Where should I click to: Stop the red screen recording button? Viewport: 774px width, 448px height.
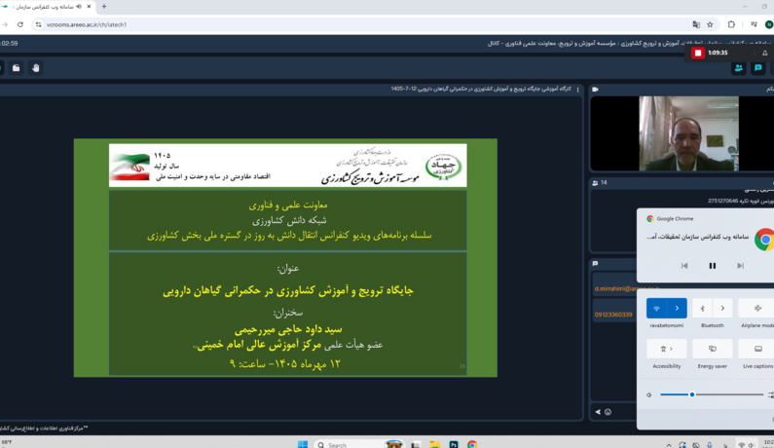click(697, 53)
